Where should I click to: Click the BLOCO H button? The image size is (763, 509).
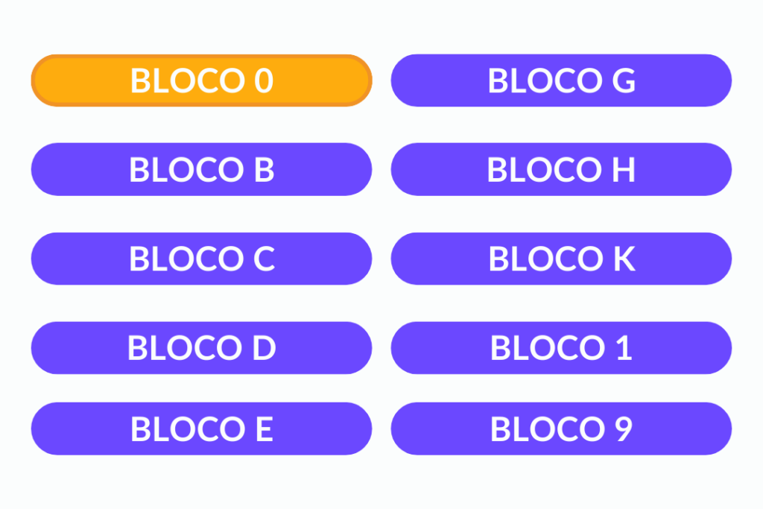561,169
